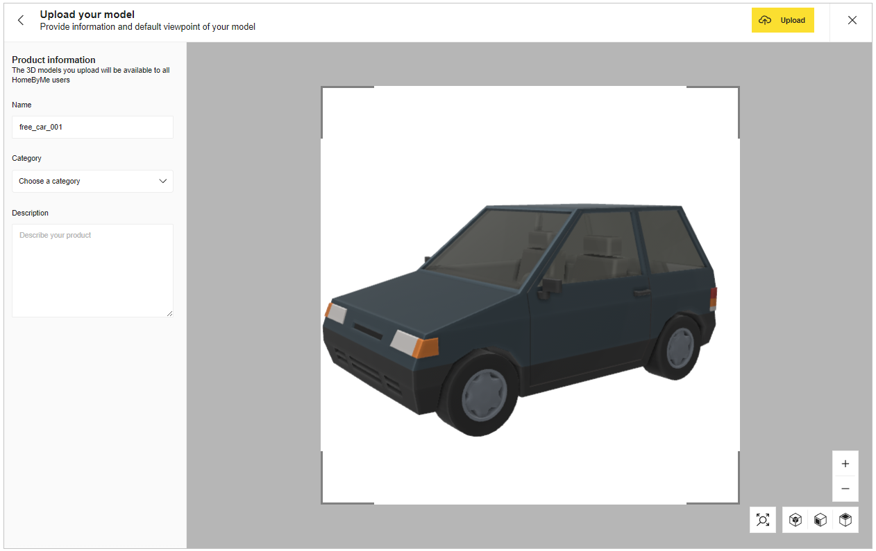Image resolution: width=876 pixels, height=551 pixels.
Task: Close the Upload your model dialog
Action: [x=852, y=20]
